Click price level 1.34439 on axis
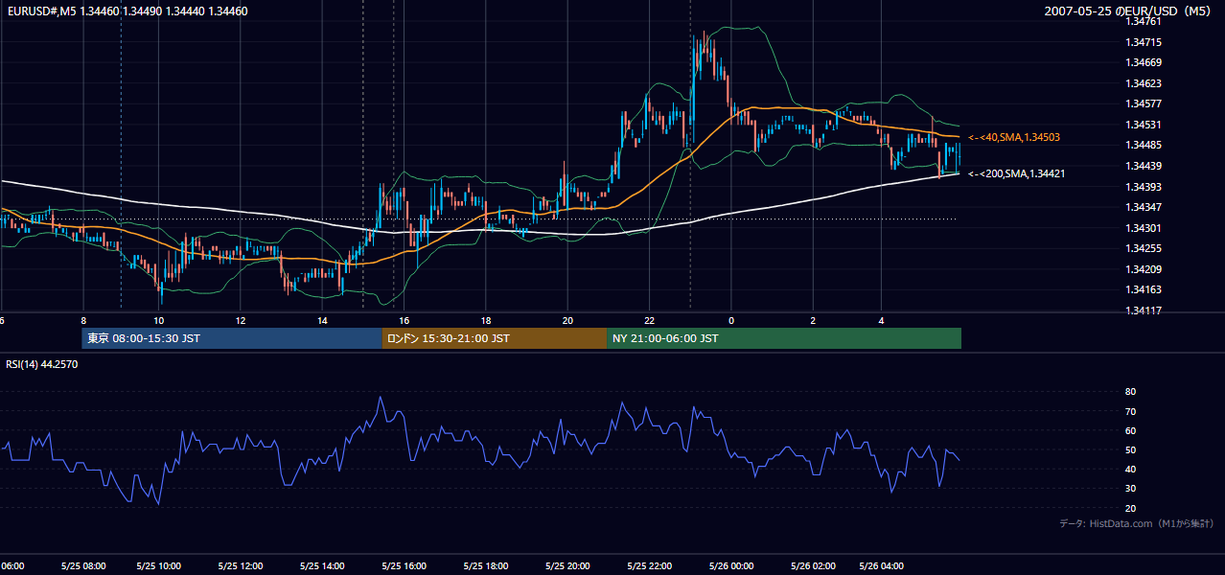Viewport: 1225px width, 575px height. [1144, 166]
